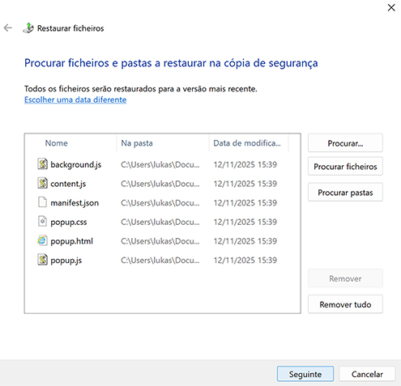Select the manifest.json file name
This screenshot has width=401, height=386.
point(75,202)
